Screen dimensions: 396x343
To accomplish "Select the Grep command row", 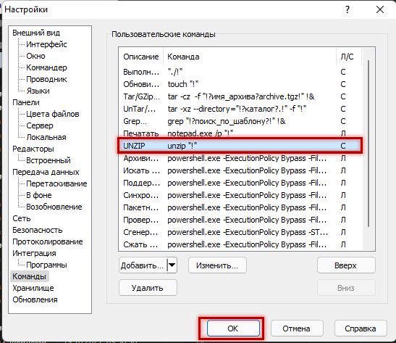I will 240,121.
